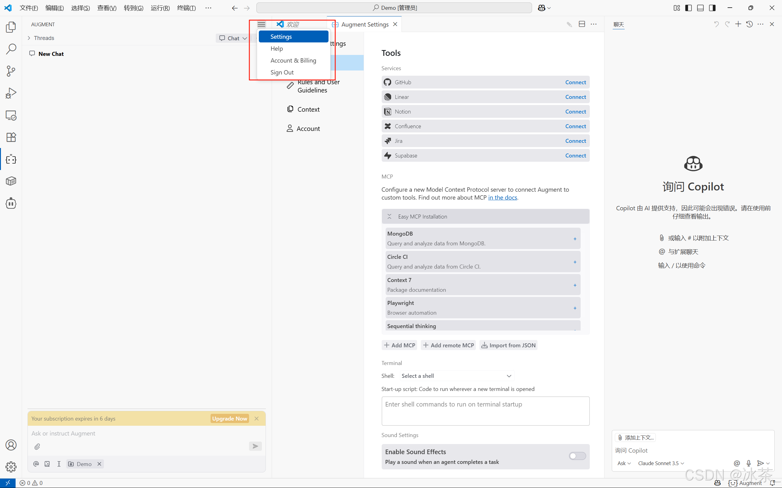Toggle the bottom panel layout button
This screenshot has height=488, width=782.
[700, 8]
